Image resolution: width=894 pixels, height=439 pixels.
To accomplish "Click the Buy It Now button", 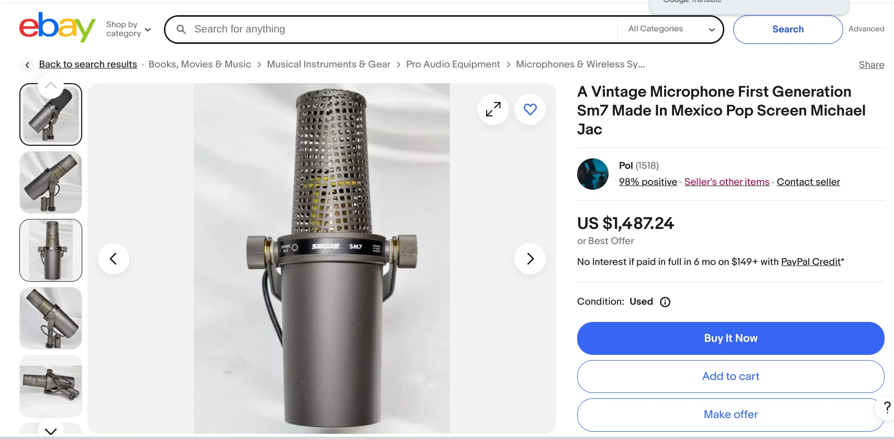I will coord(730,338).
